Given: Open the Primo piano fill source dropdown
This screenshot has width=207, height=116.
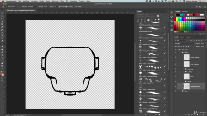Looking at the screenshot, I should coord(12,7).
